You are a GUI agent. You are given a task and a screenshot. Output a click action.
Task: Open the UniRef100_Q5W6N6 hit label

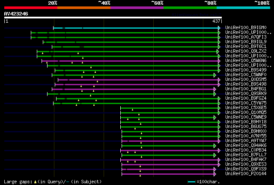(x=246, y=61)
